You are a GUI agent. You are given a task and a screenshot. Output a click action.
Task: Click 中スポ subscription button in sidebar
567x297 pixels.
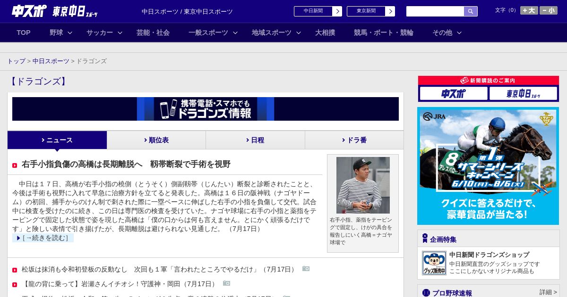[454, 93]
